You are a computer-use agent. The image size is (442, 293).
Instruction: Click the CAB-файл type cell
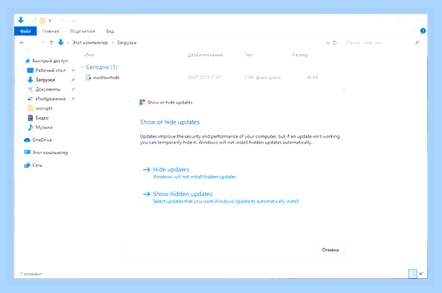tap(264, 77)
